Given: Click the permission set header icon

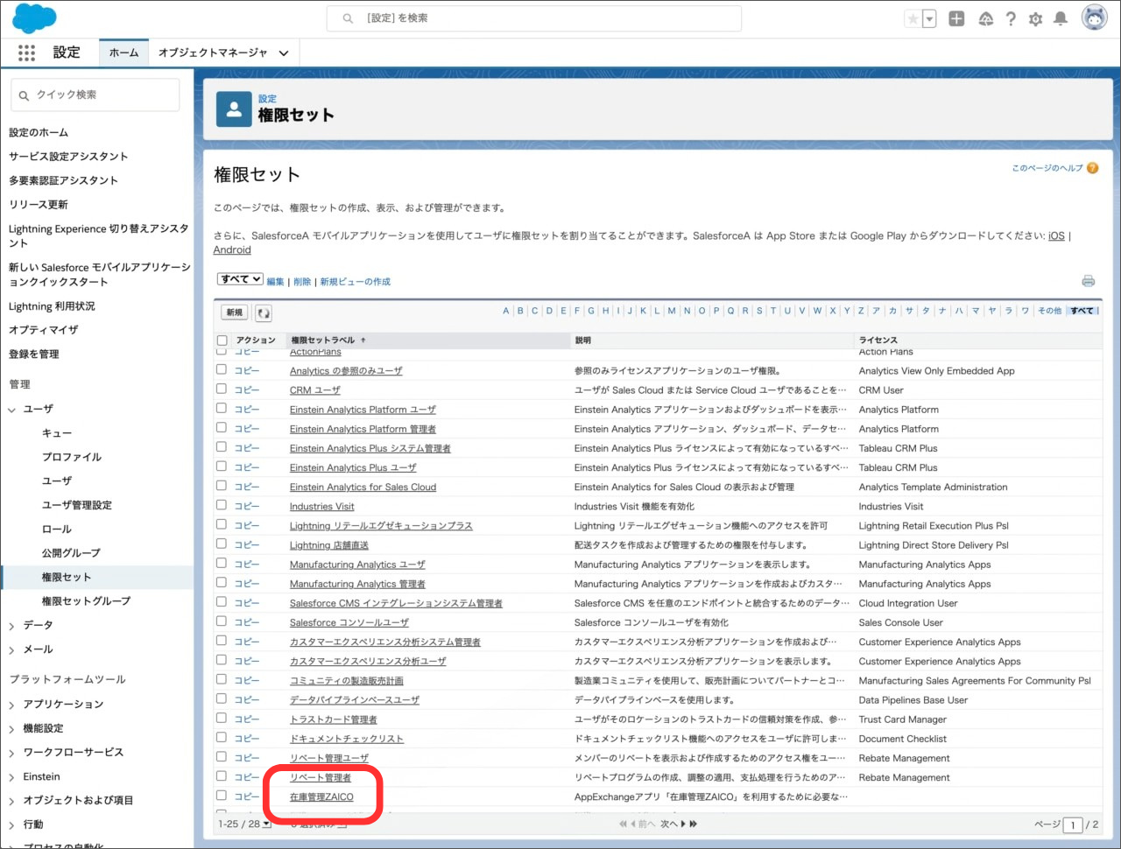Looking at the screenshot, I should (x=234, y=109).
